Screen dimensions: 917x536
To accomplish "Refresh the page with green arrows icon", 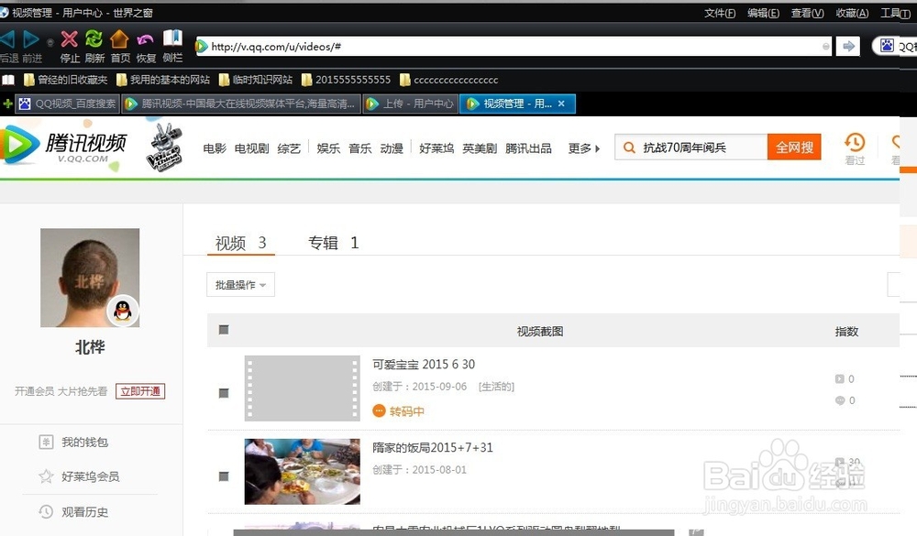I will coord(94,39).
